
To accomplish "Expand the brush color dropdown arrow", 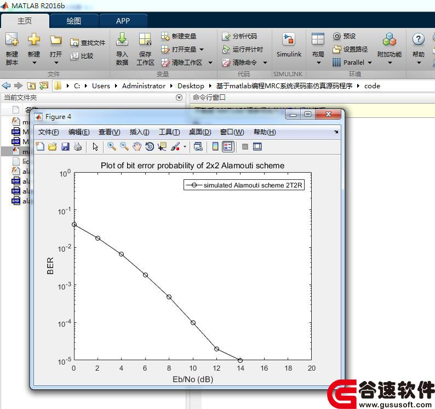I will 185,146.
